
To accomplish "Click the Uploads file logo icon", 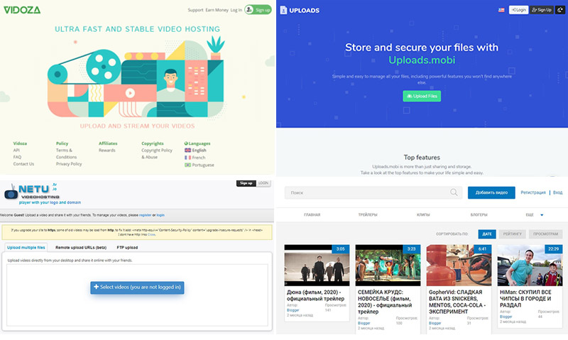I will 284,10.
